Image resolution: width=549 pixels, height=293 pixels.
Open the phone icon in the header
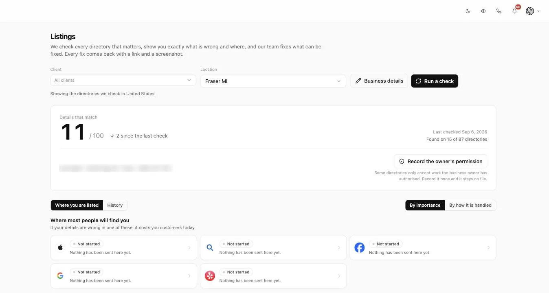coord(499,11)
